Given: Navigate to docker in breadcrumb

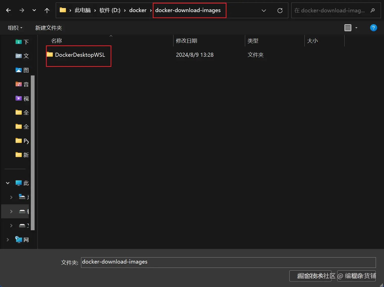Looking at the screenshot, I should point(138,10).
